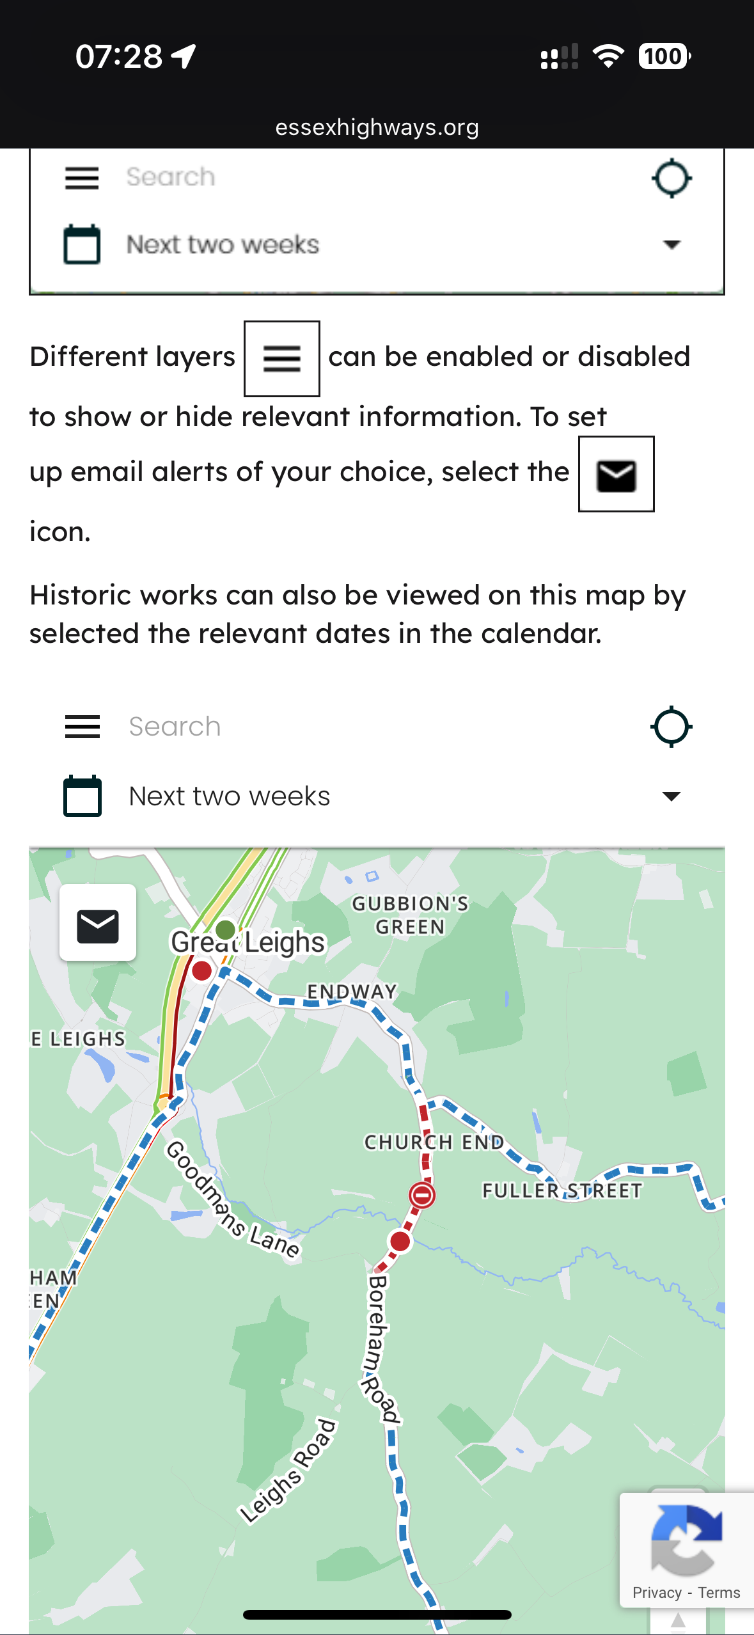Open the reCAPTCHA Privacy link

[x=657, y=1592]
